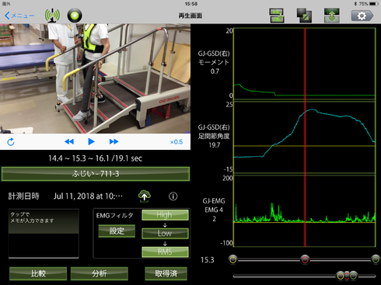Tap the 取得済 button
Image resolution: width=381 pixels, height=285 pixels.
pos(166,273)
